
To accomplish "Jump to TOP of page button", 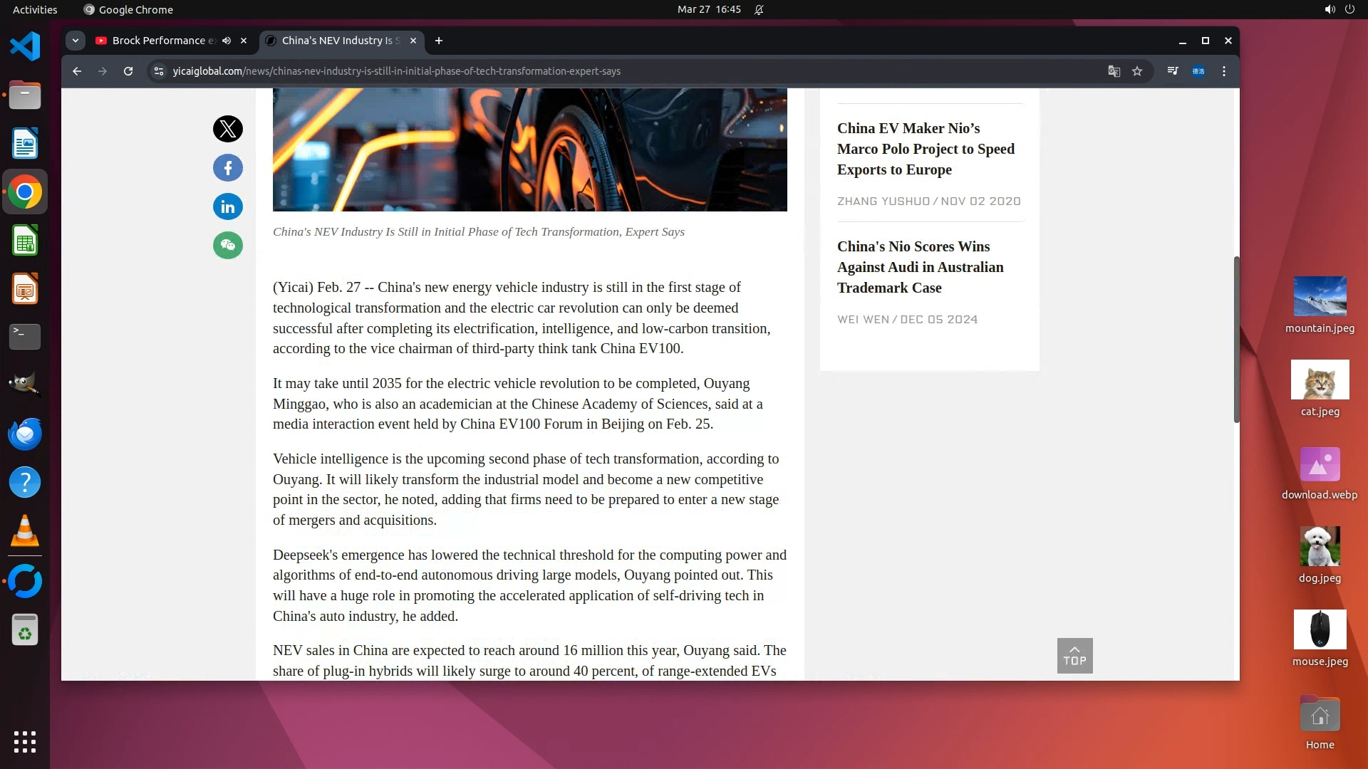I will click(1074, 656).
